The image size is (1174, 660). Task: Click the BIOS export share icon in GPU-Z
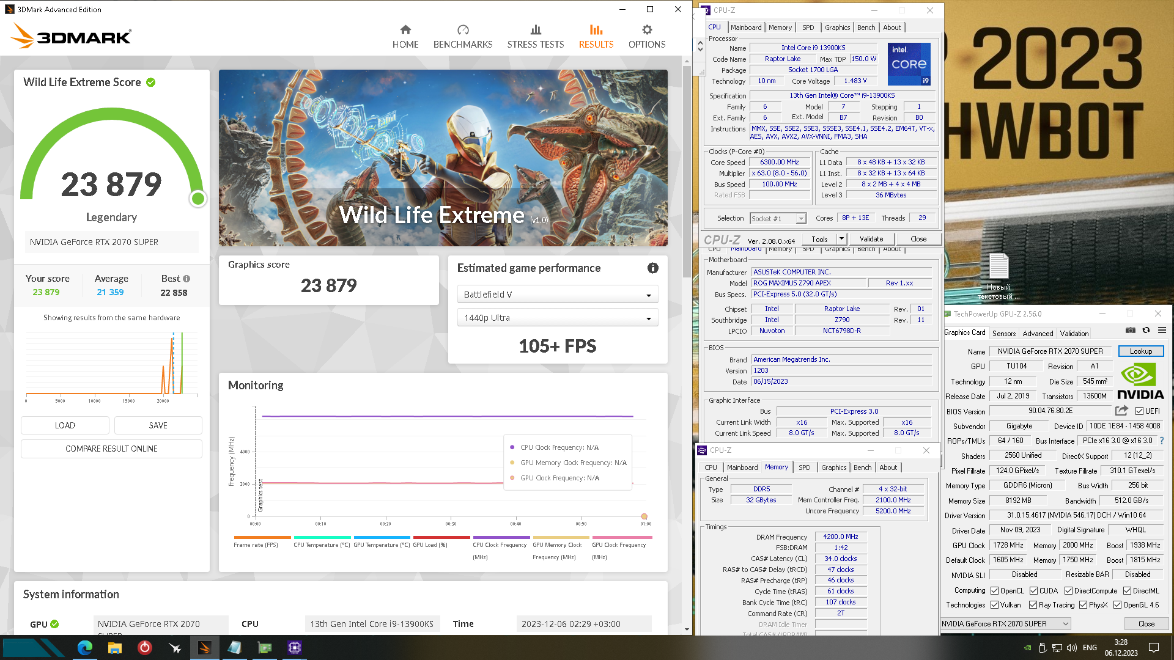tap(1121, 411)
